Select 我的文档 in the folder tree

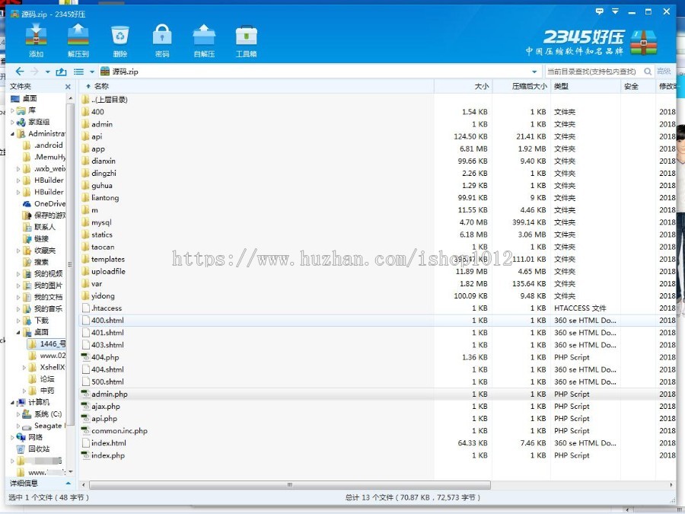pos(43,297)
